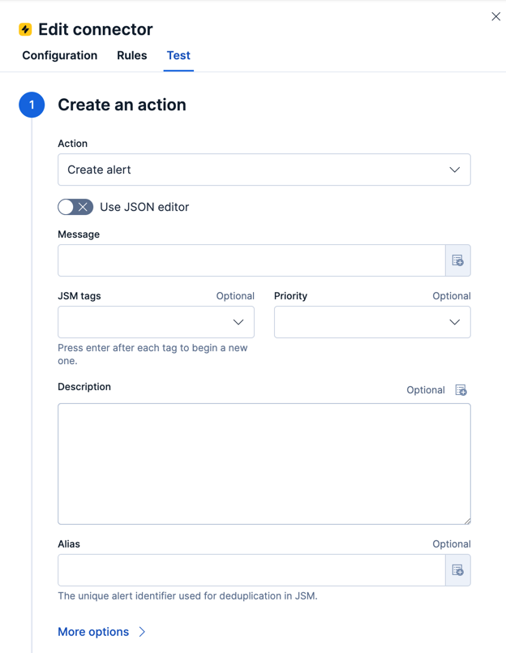Close the Edit connector dialog
Screen dimensions: 506x653
tap(495, 15)
